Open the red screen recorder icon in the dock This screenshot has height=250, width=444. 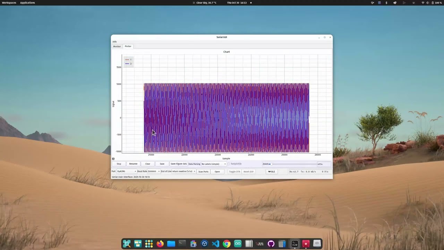(x=306, y=244)
